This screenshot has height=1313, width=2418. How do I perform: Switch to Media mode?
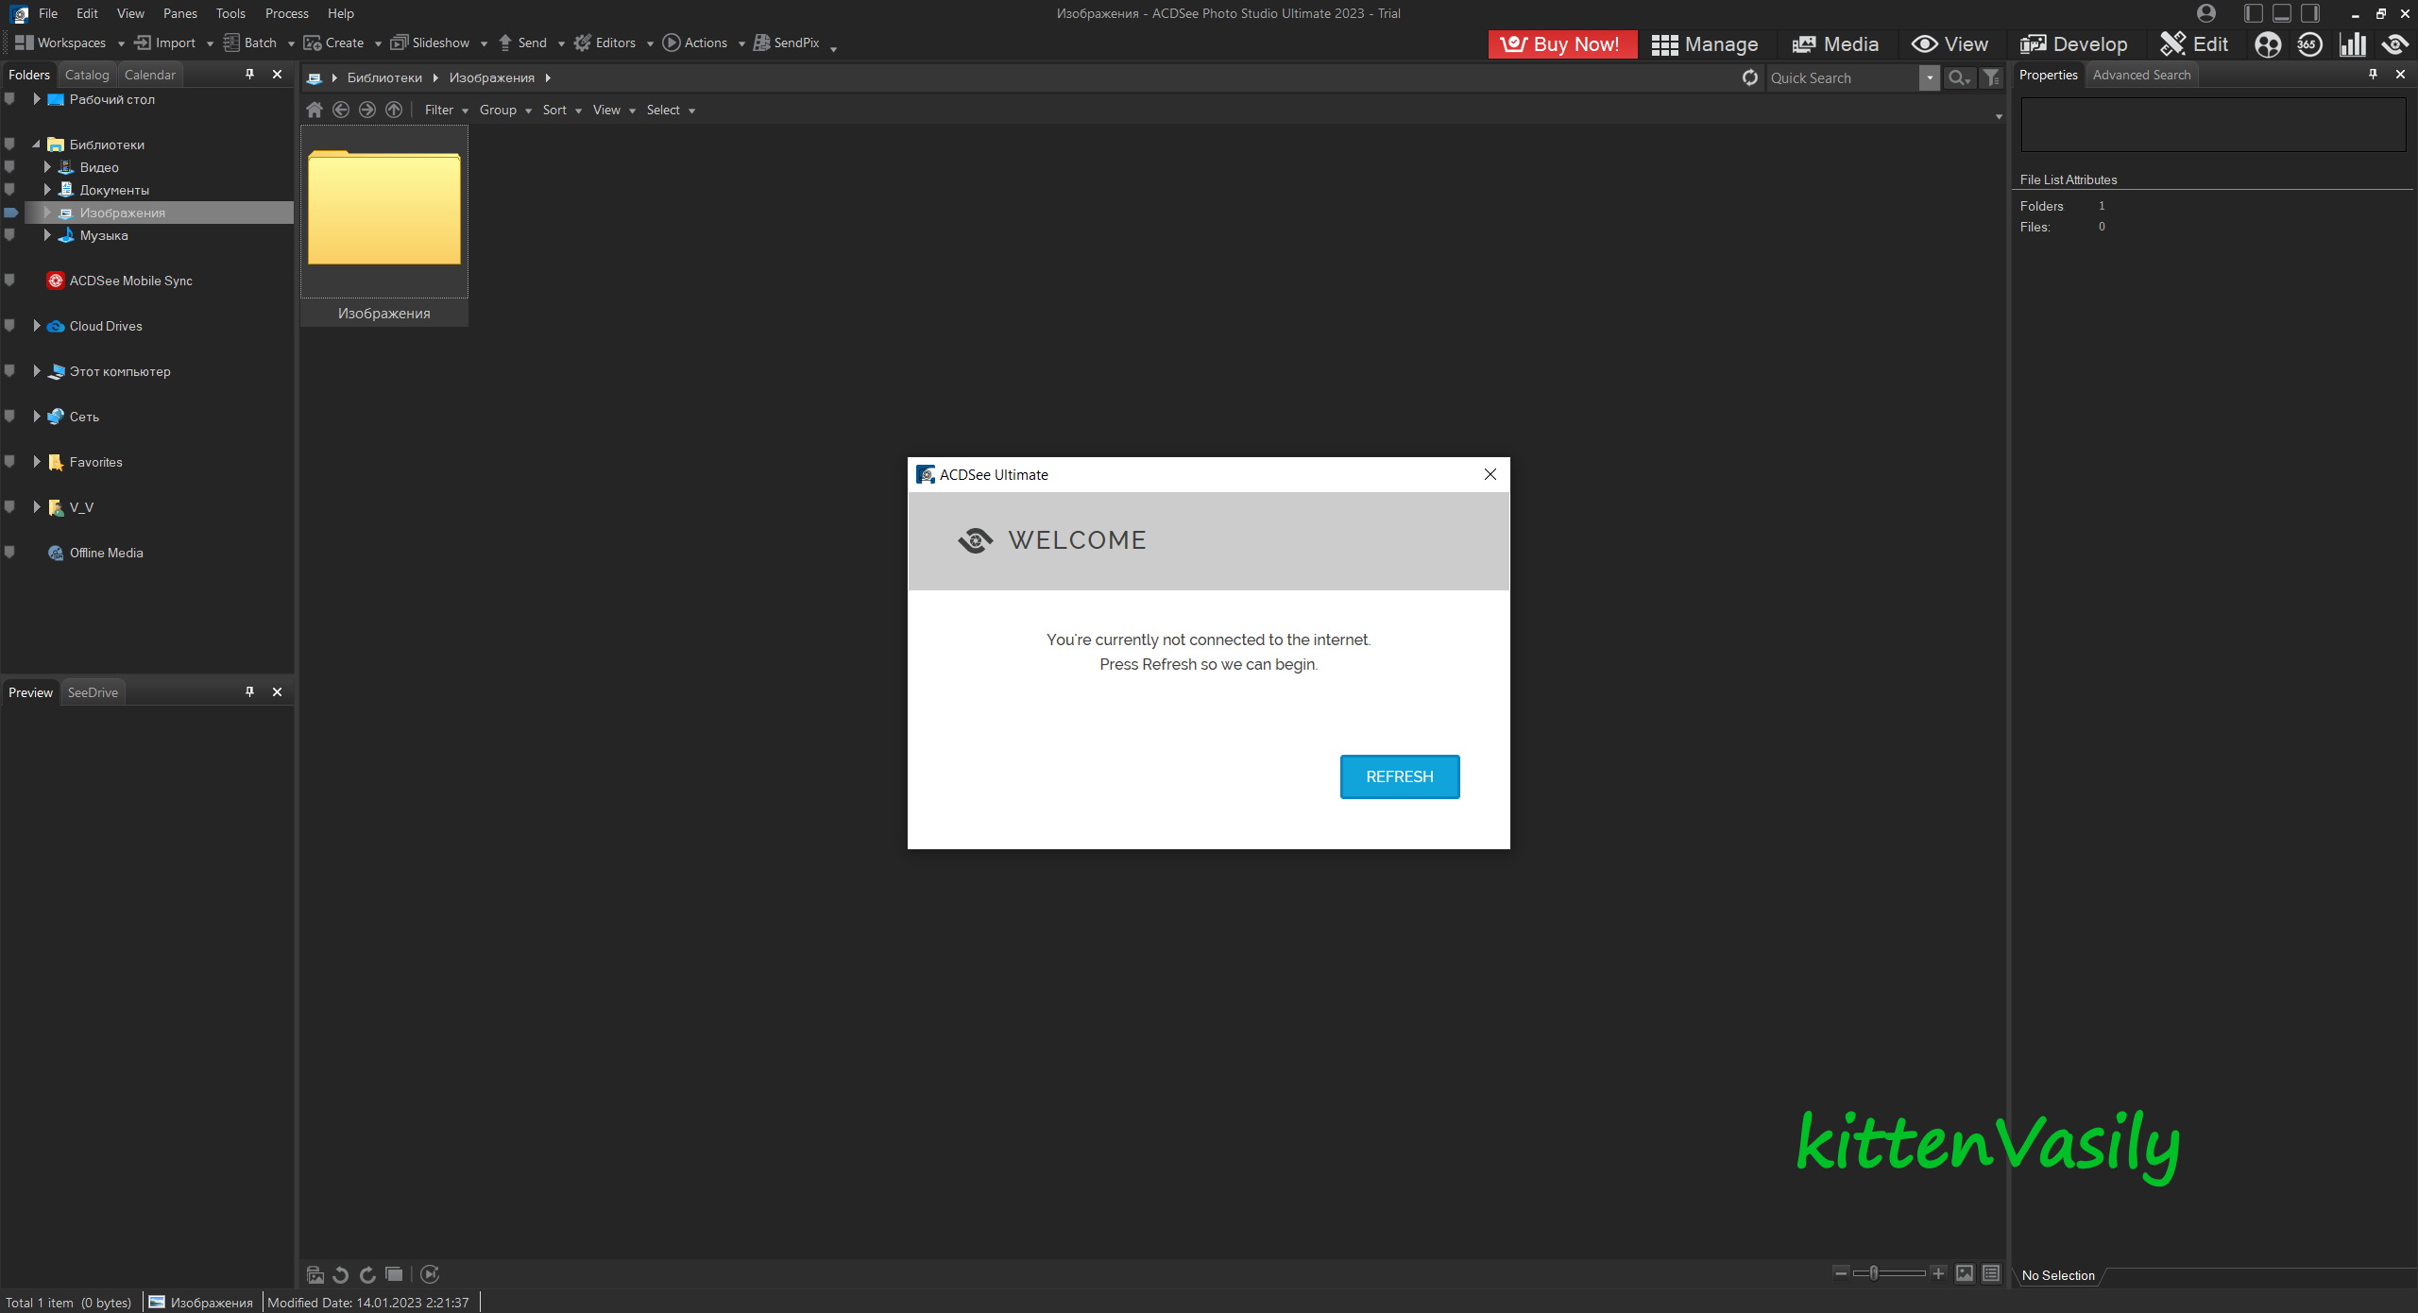[1835, 44]
